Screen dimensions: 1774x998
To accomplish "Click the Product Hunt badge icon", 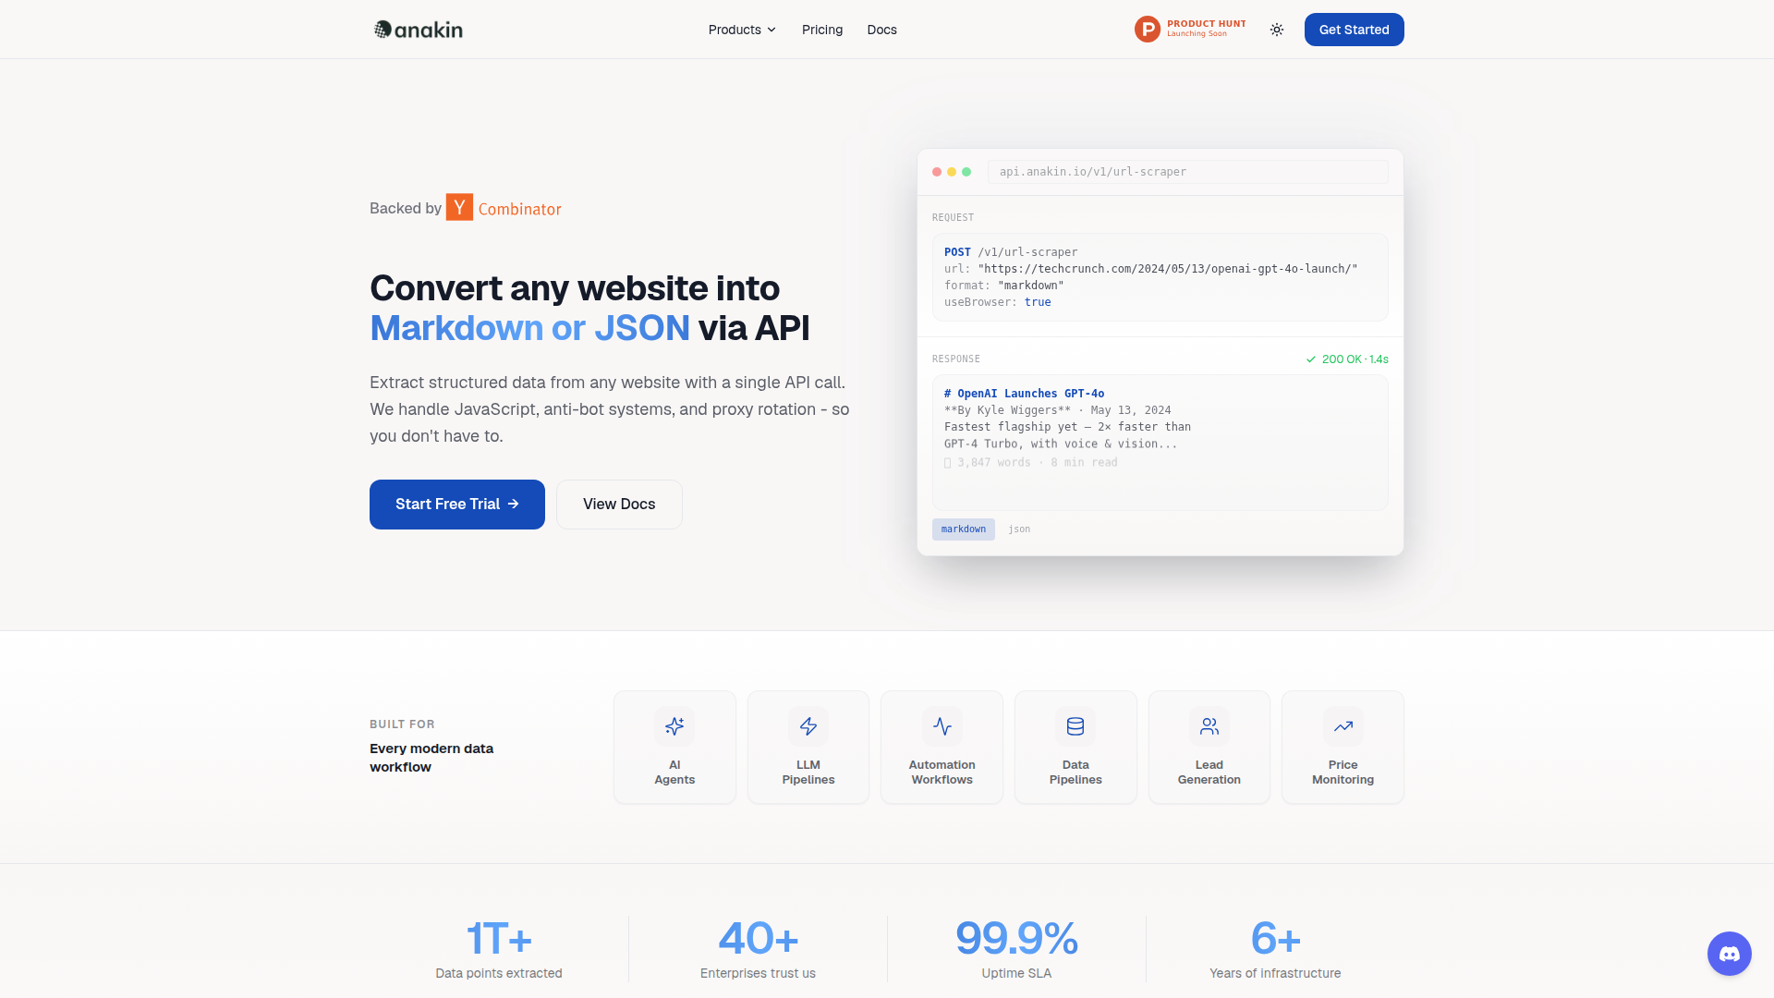I will point(1147,30).
